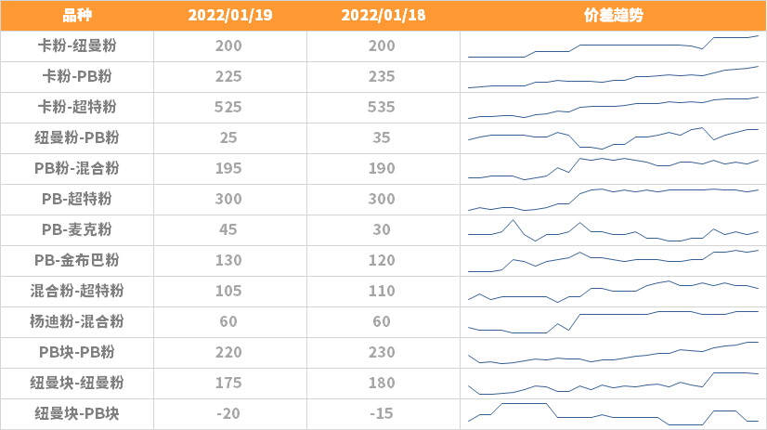Open the 纽曼块-PB块 trend sparkline
This screenshot has width=767, height=430.
point(614,414)
